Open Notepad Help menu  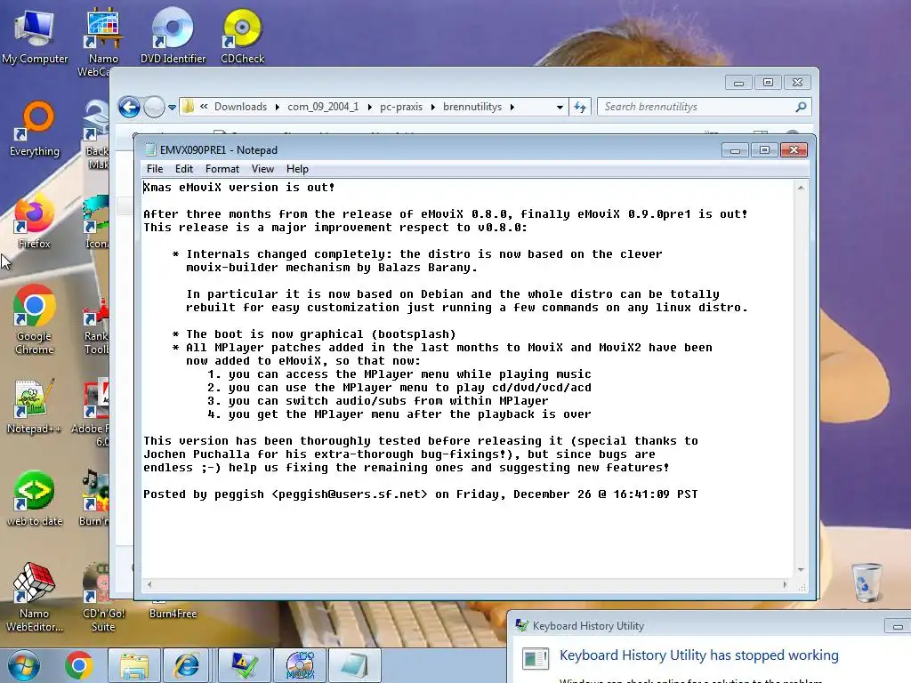[297, 169]
